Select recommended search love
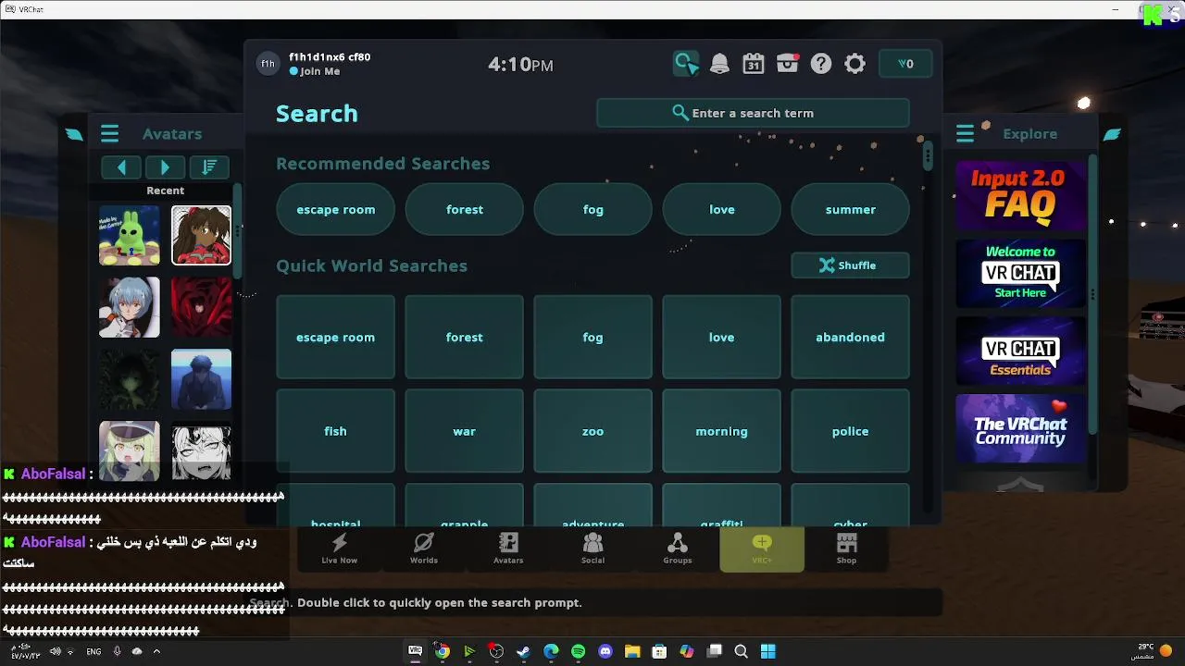The image size is (1185, 666). [x=722, y=210]
